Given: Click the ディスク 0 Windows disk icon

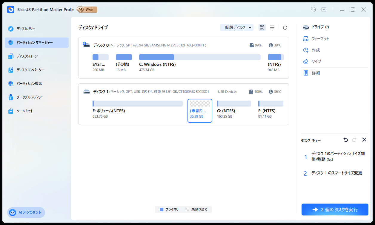Looking at the screenshot, I should pyautogui.click(x=86, y=45).
